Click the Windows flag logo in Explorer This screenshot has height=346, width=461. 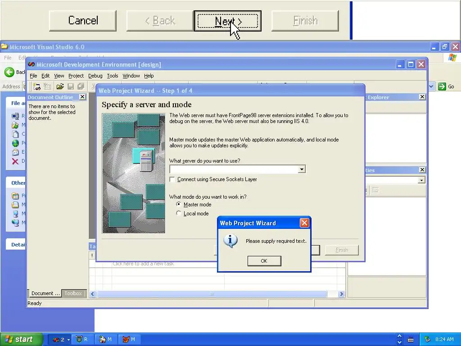[452, 57]
